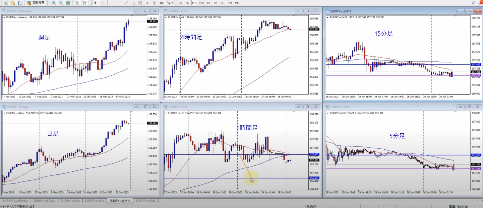The image size is (483, 208).
Task: Switch timeframe to W1
Action: click(230, 3)
